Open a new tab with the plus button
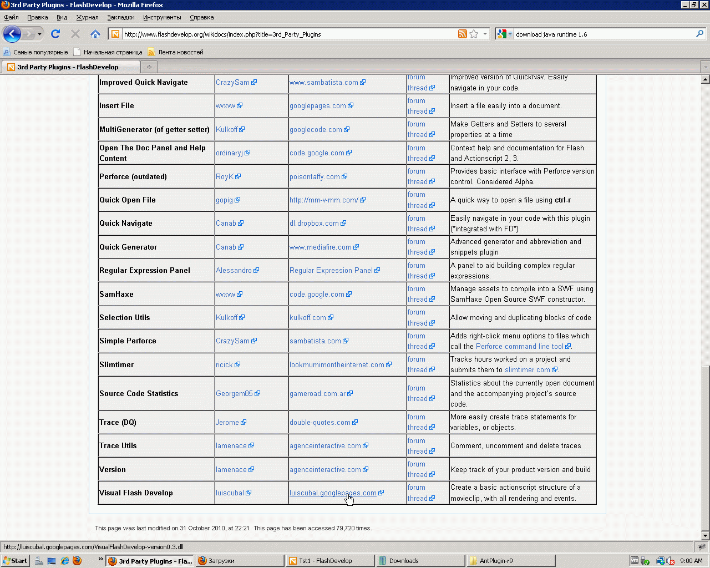The width and height of the screenshot is (710, 568). 149,67
